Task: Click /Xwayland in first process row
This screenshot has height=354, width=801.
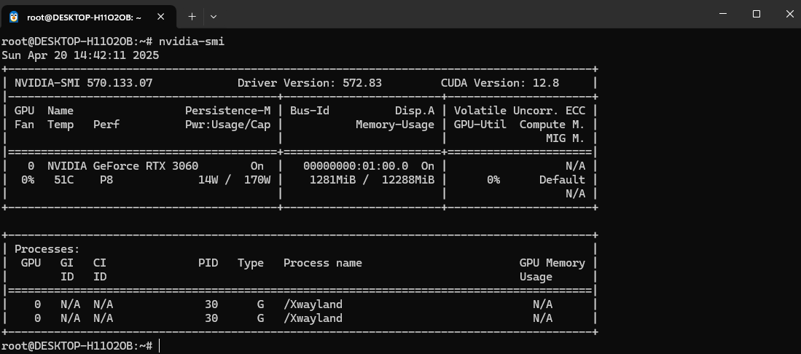Action: pos(313,304)
